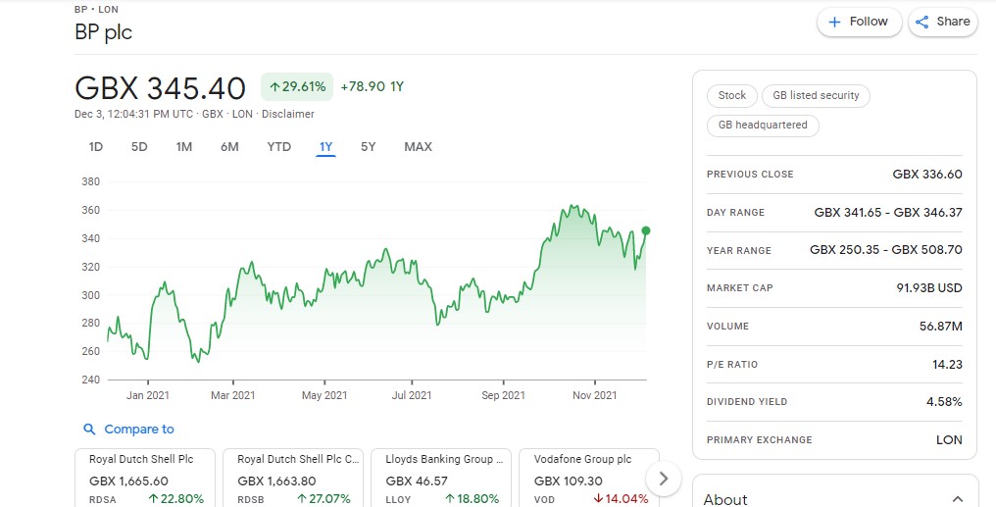Click the DAY RANGE value
Viewport: 996px width, 507px height.
pos(888,212)
